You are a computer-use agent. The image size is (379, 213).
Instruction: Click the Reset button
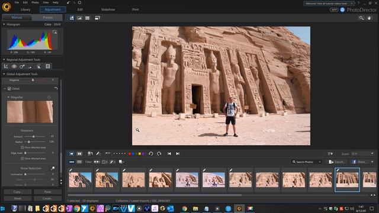(x=17, y=198)
